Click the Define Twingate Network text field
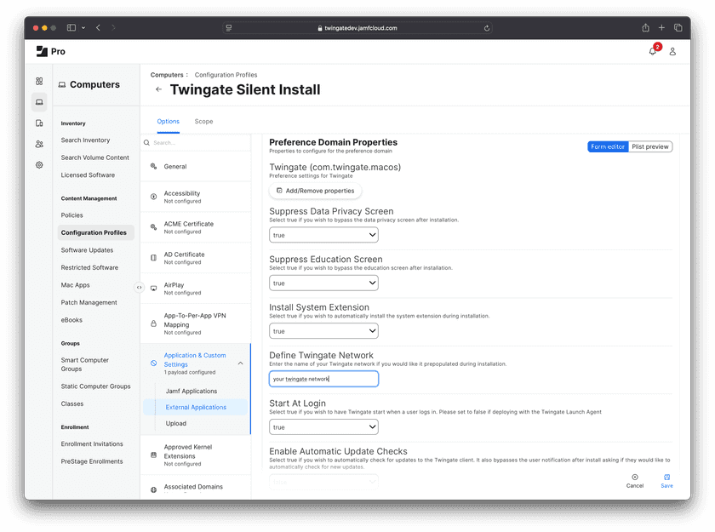The width and height of the screenshot is (715, 532). click(323, 379)
